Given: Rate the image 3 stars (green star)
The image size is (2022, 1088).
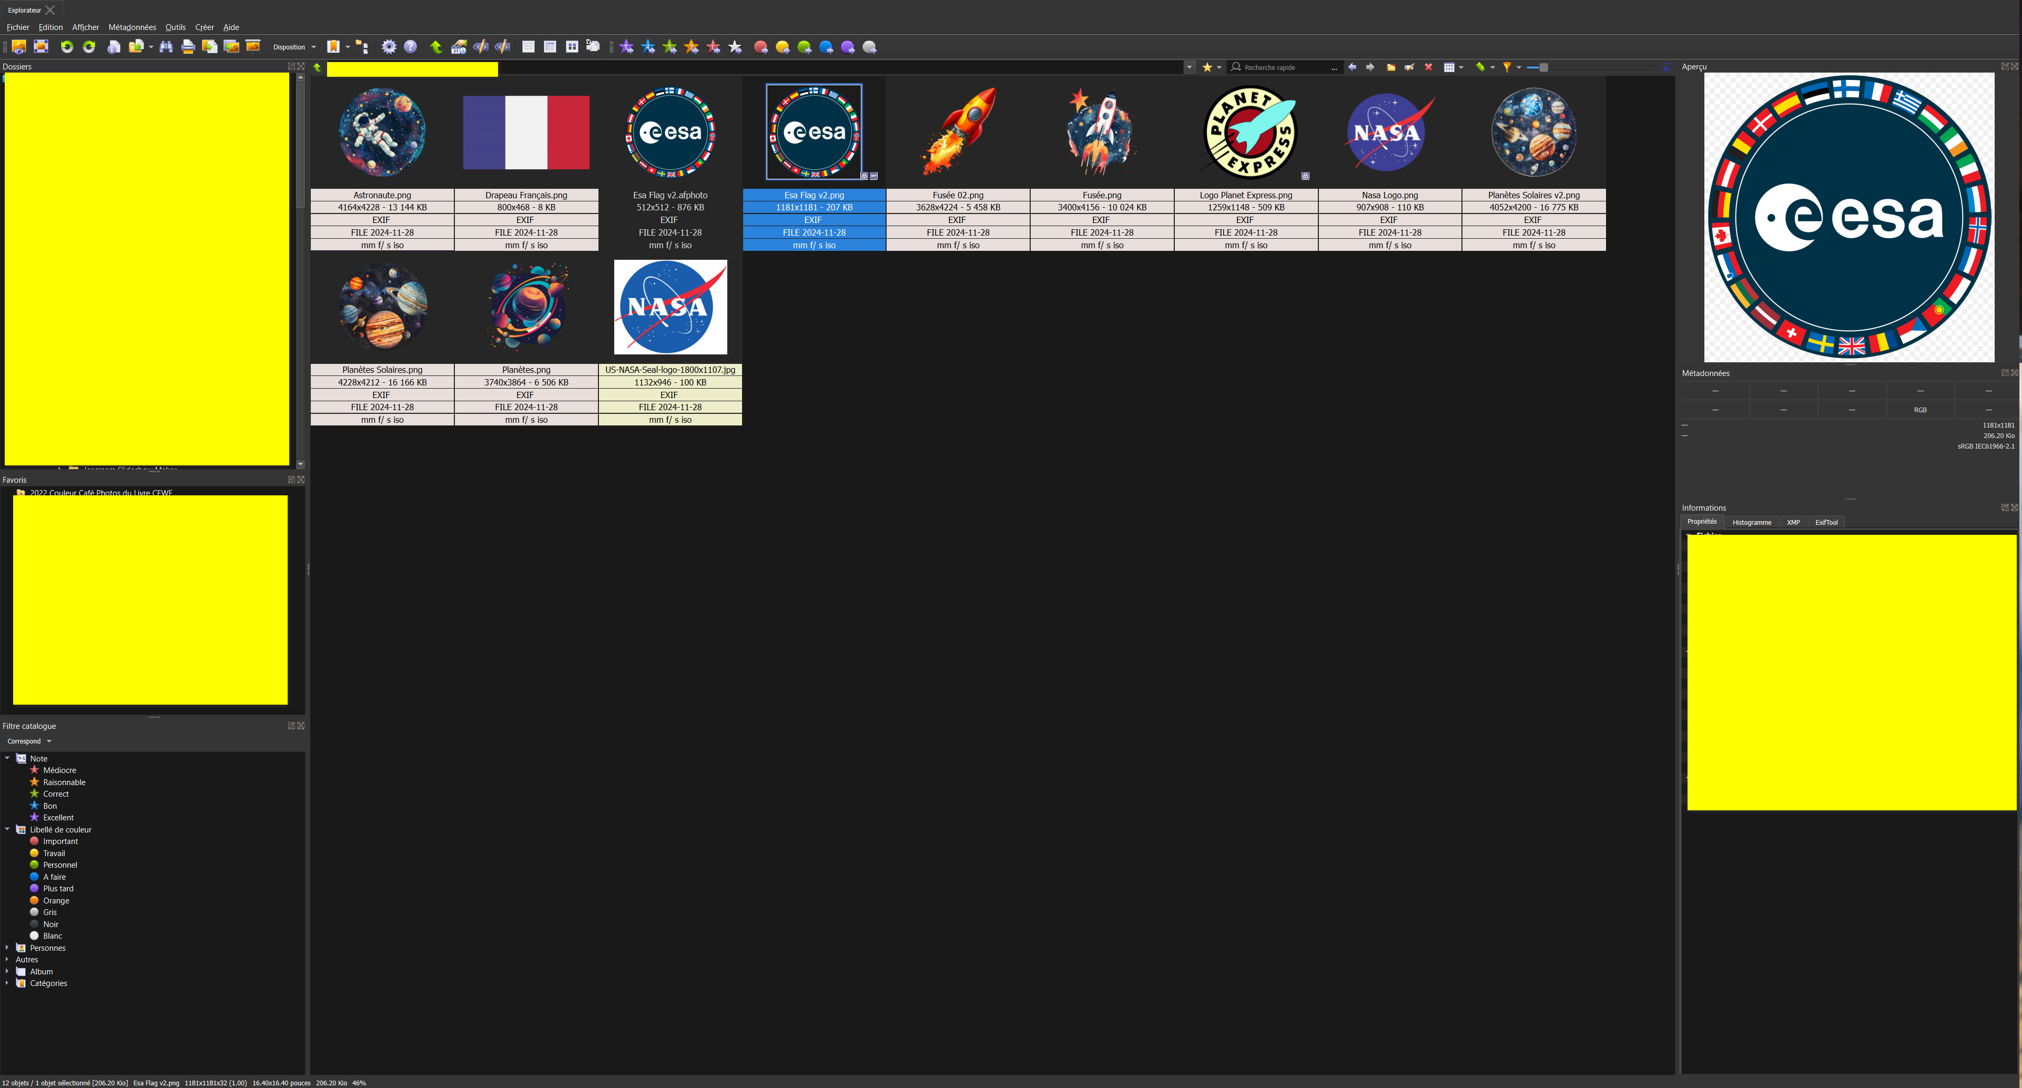Looking at the screenshot, I should [669, 47].
